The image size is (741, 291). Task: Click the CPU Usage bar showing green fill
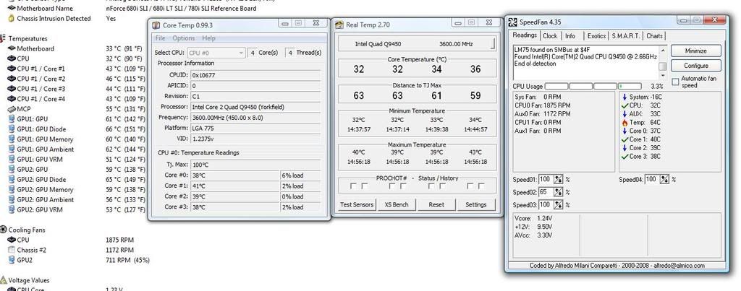tap(630, 87)
